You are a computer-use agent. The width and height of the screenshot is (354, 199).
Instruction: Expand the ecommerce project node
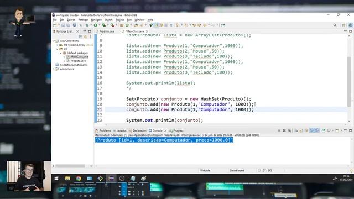(54, 69)
